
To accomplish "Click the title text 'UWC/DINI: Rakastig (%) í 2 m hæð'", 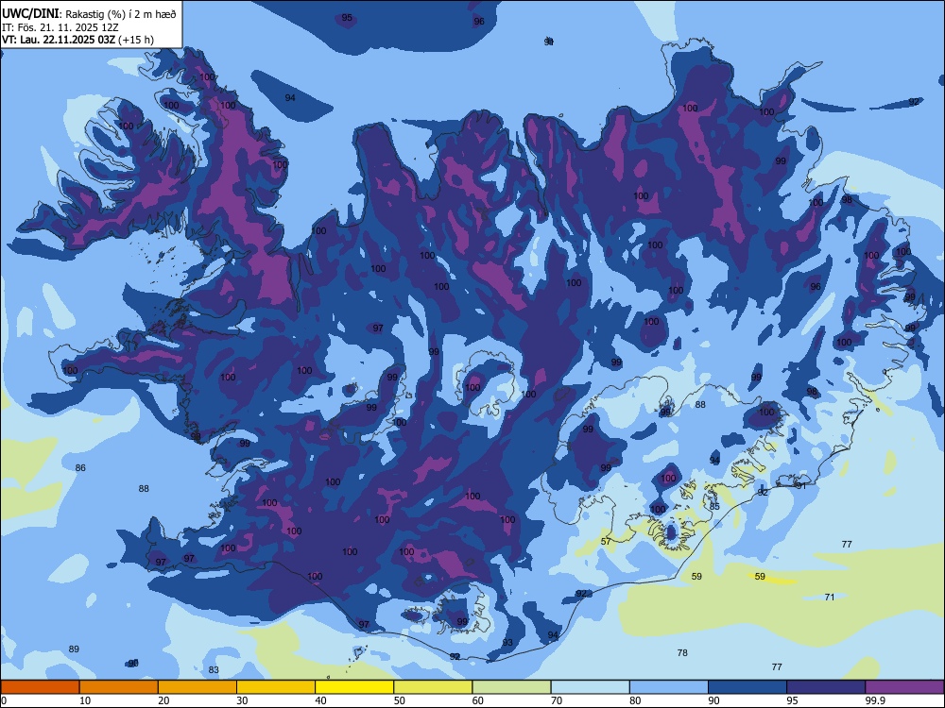I will coord(89,14).
